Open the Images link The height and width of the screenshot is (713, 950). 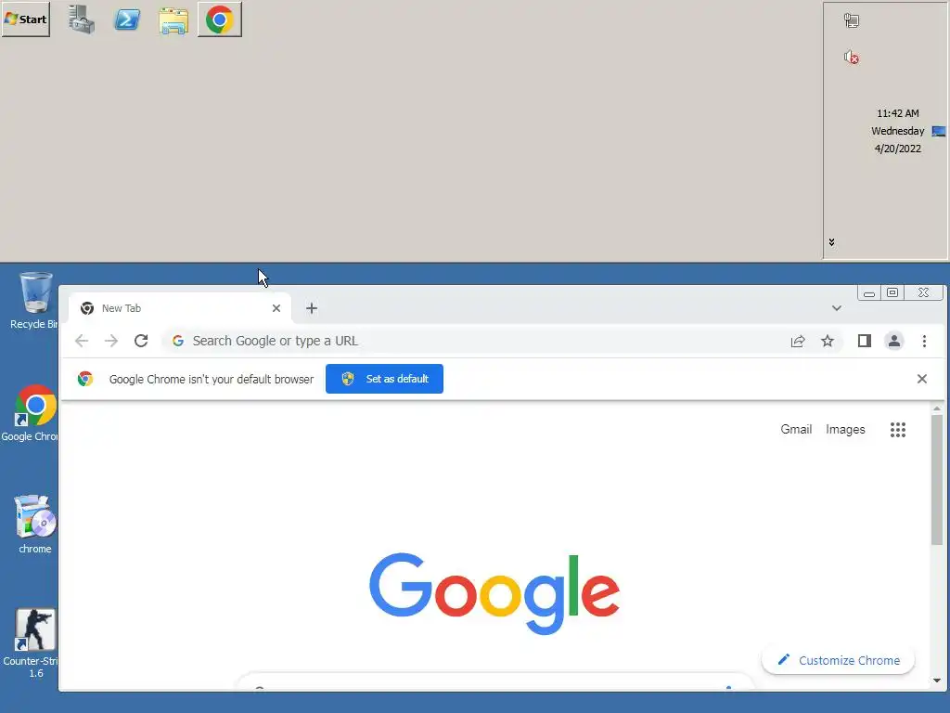[x=845, y=429]
